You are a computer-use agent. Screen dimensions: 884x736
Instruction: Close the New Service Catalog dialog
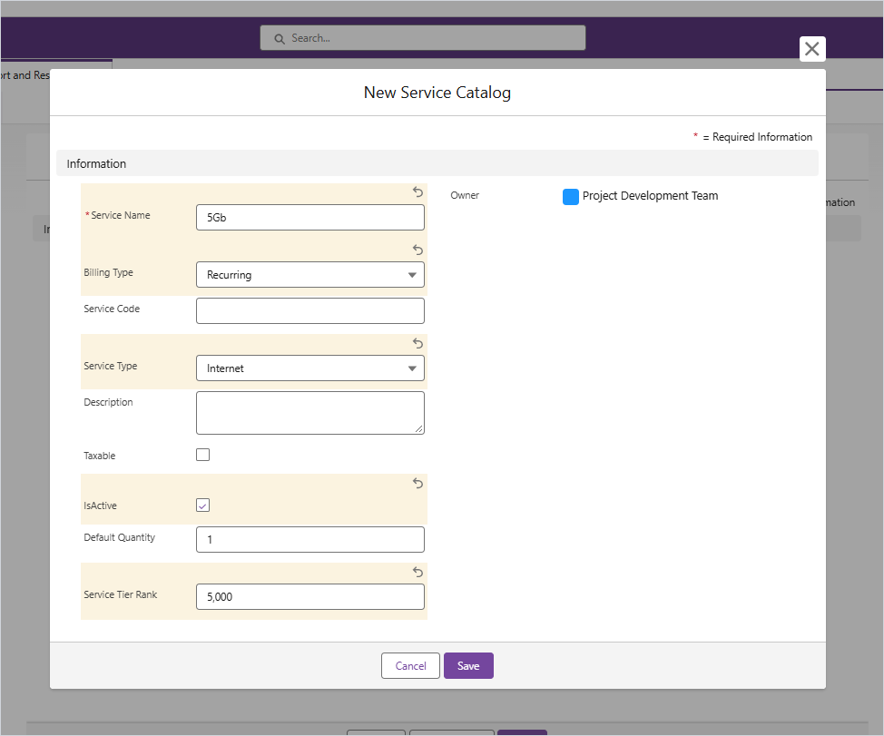tap(811, 49)
